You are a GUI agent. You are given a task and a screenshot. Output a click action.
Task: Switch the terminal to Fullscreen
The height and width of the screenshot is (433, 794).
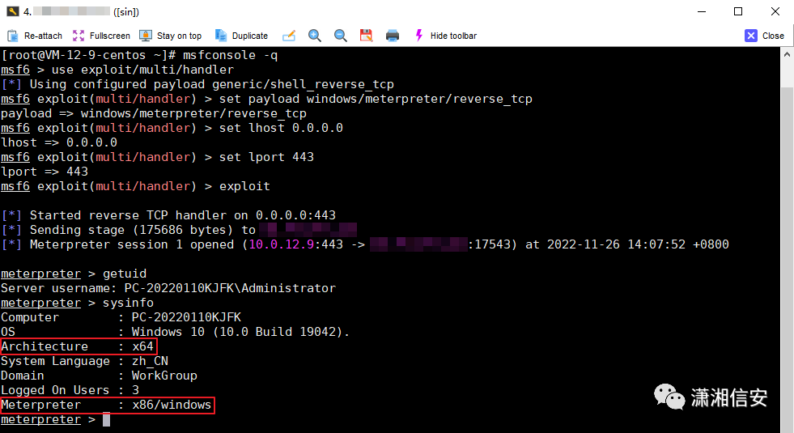click(101, 36)
